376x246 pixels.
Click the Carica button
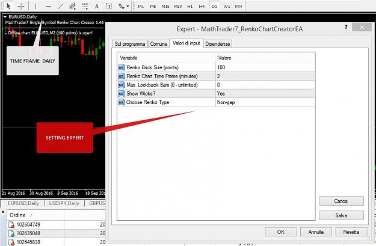click(341, 201)
